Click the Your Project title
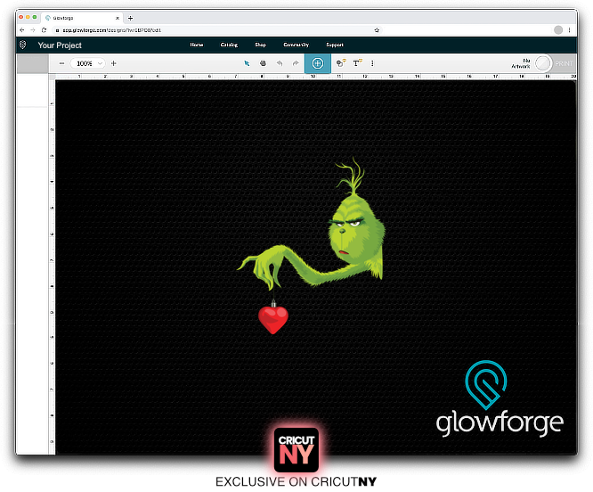This screenshot has height=492, width=593. 60,45
